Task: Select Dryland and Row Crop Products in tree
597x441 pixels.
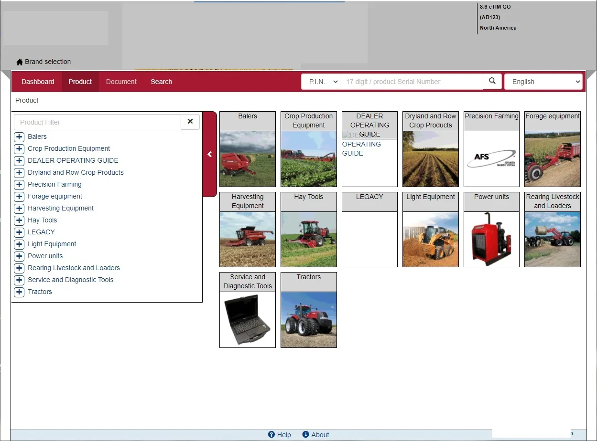Action: (x=76, y=172)
